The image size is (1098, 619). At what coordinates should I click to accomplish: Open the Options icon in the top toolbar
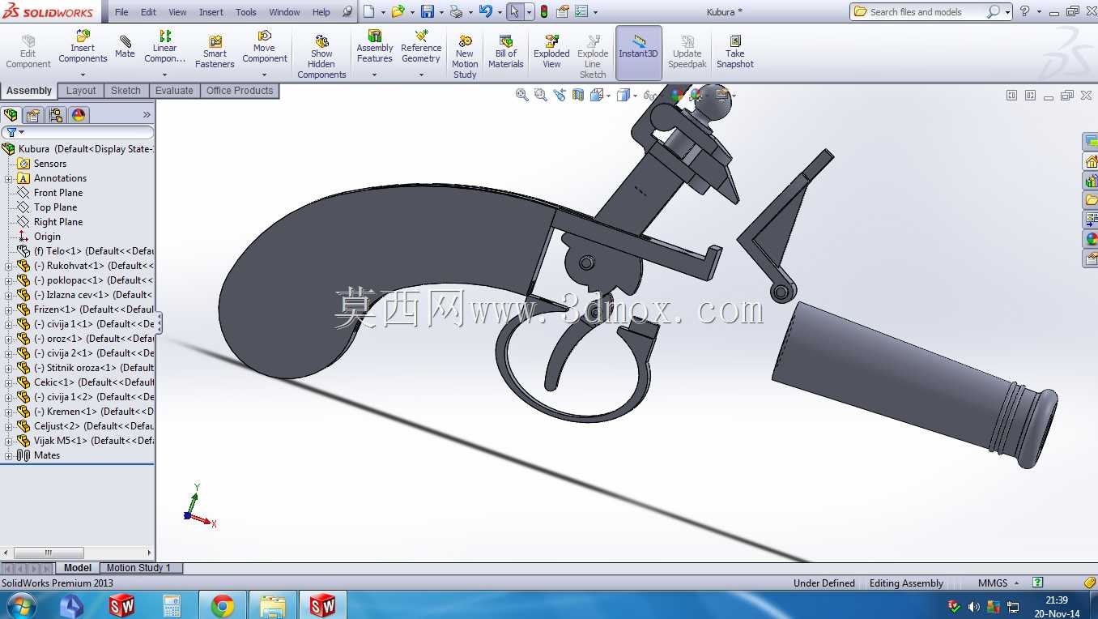[581, 11]
